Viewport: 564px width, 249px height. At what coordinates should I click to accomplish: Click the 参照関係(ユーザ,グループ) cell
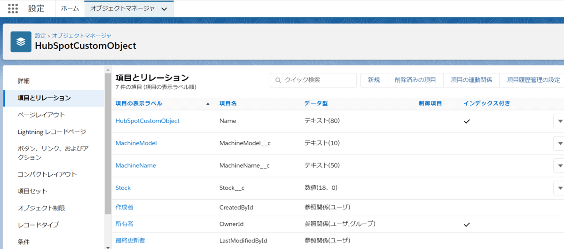(x=340, y=224)
